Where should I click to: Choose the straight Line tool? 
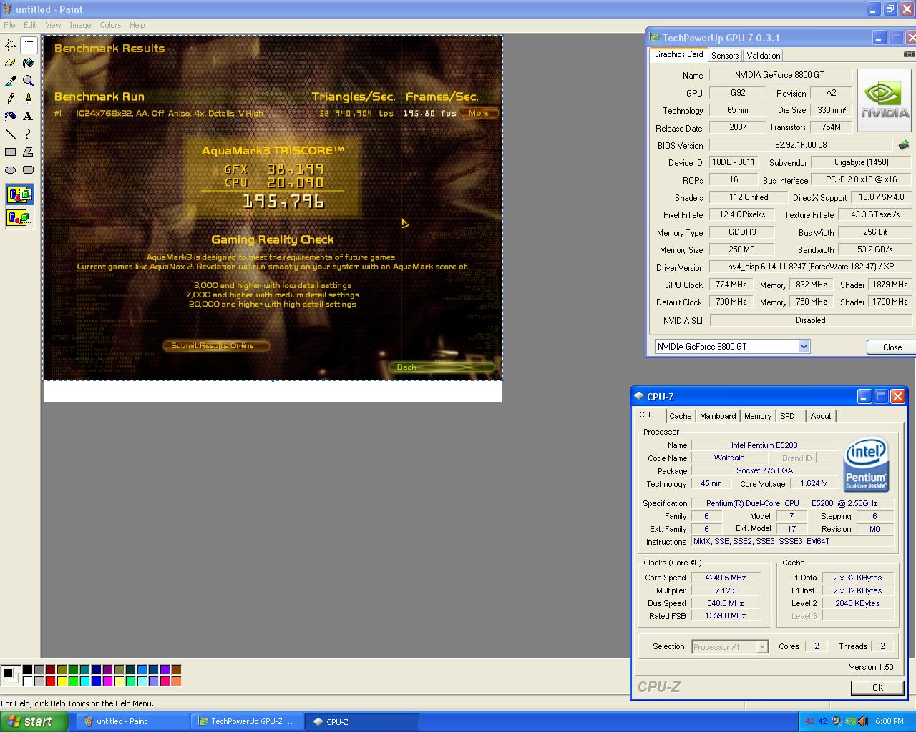(x=11, y=134)
